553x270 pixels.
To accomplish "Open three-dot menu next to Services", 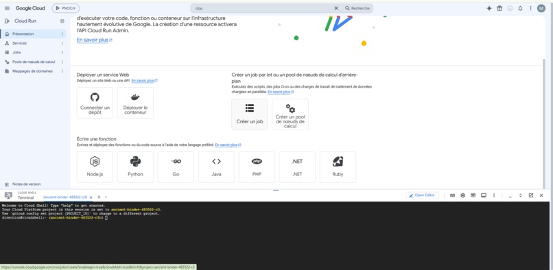I will coord(62,43).
